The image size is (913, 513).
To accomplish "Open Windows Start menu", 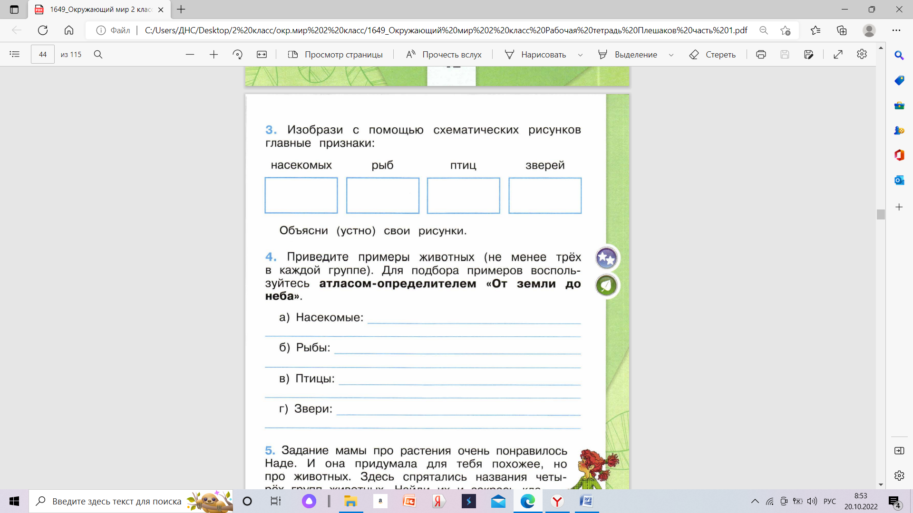I will (x=14, y=501).
